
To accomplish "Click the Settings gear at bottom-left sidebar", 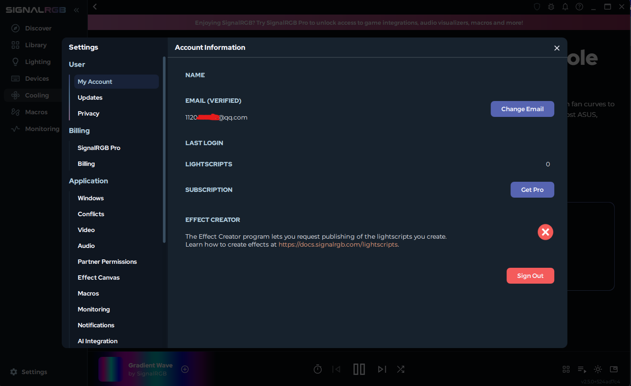I will coord(29,372).
